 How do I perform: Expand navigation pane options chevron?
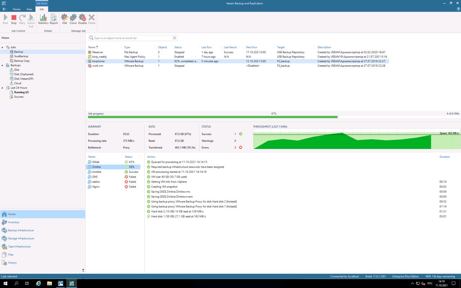coord(83,270)
